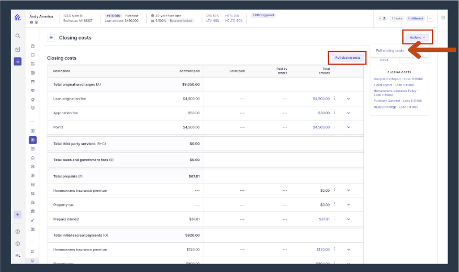Screen dimensions: 459x272
Task: Click the Fulfillment status pill
Action: [x=416, y=18]
